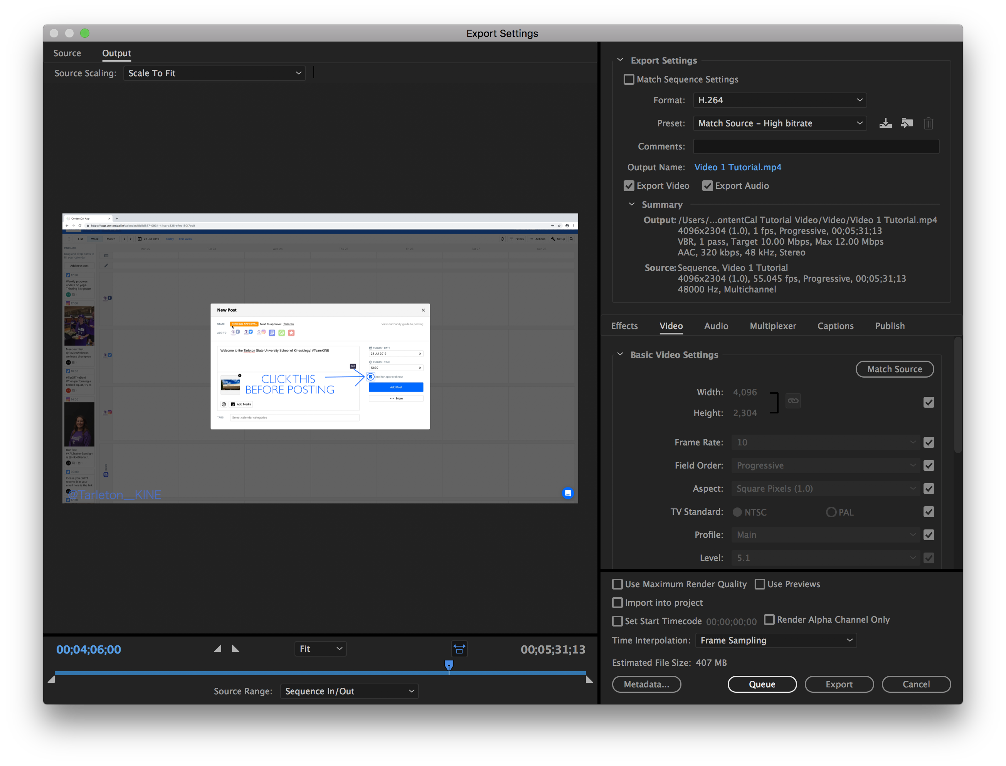Open the Video tab
The height and width of the screenshot is (766, 1006).
(671, 326)
